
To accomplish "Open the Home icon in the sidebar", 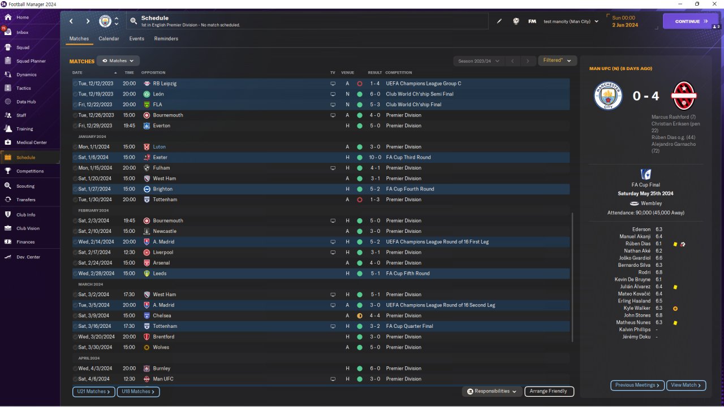I will click(x=8, y=18).
